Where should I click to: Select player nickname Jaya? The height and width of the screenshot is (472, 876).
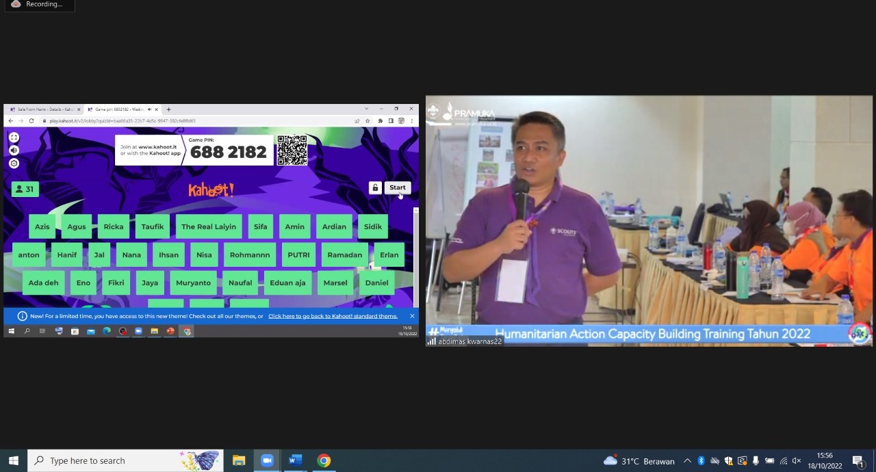pyautogui.click(x=150, y=283)
